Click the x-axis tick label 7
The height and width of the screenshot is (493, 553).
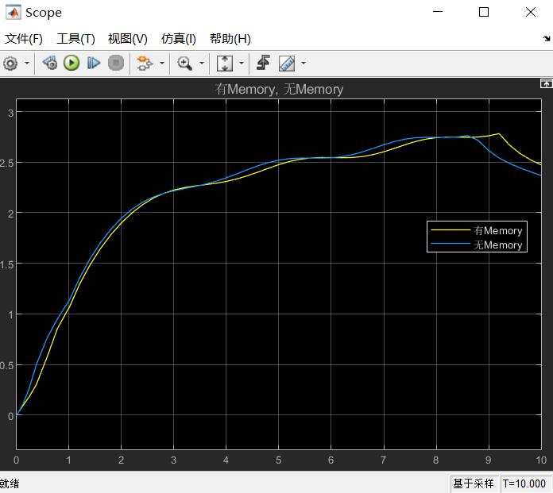tap(383, 460)
